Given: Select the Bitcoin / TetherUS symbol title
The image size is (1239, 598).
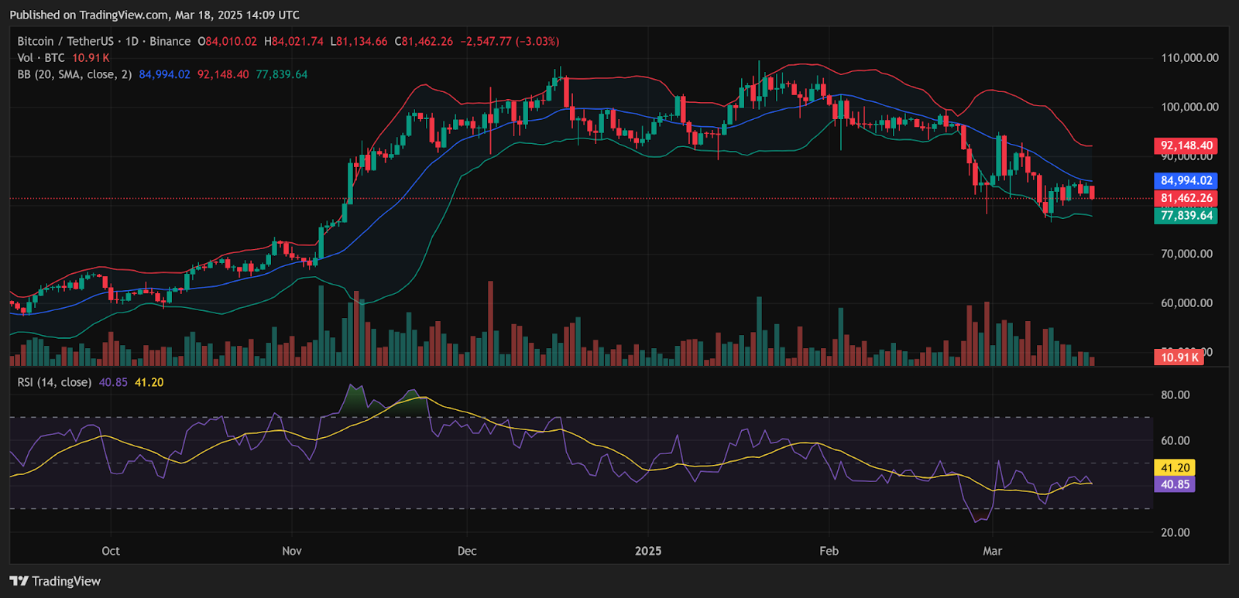Looking at the screenshot, I should pyautogui.click(x=65, y=41).
